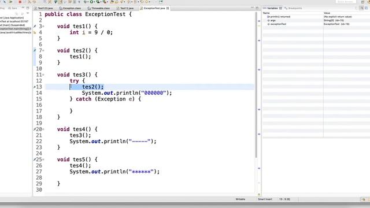Click the 'String[0] (id=15)' value cell
Image resolution: width=370 pixels, height=208 pixels.
click(334, 21)
